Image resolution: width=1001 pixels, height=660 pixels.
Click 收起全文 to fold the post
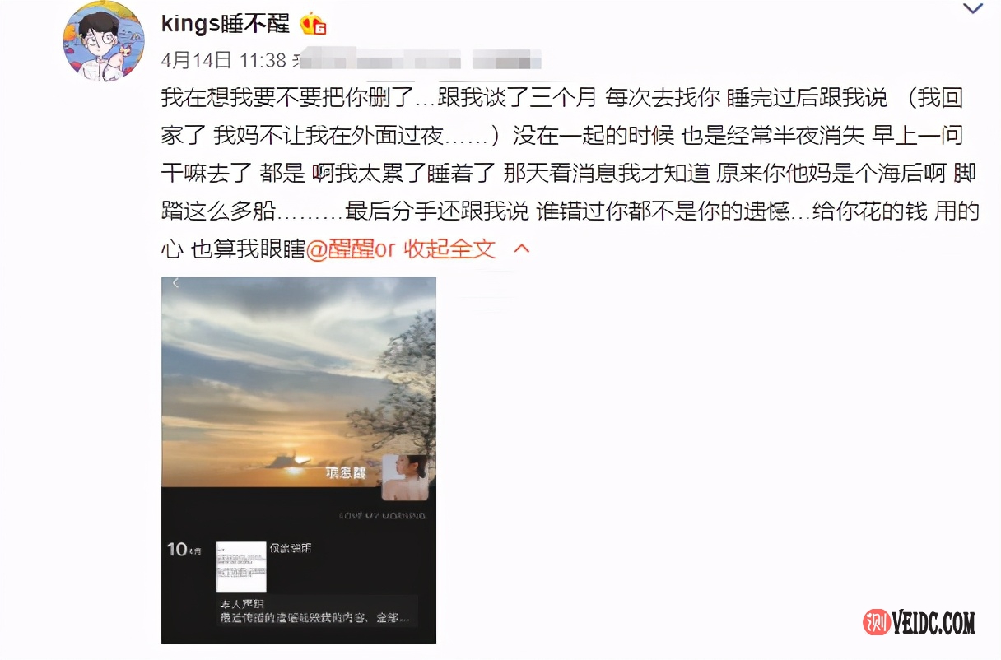(x=449, y=249)
